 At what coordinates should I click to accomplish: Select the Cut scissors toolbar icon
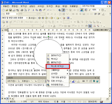[x=33, y=10]
